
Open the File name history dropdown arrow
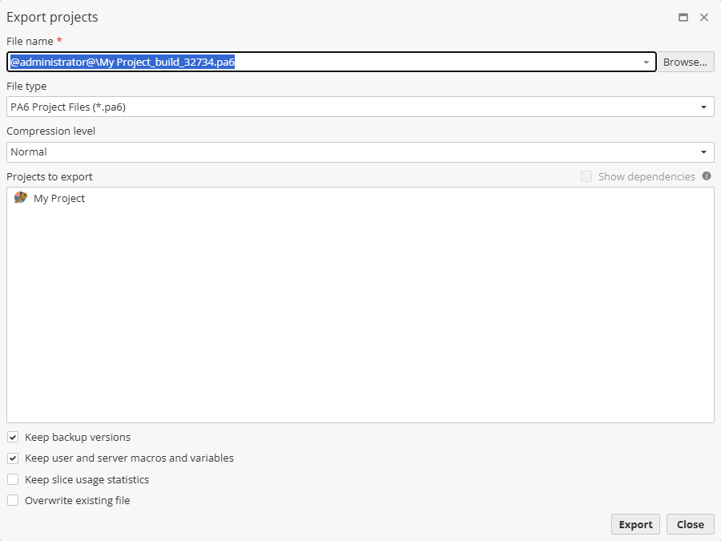click(646, 62)
